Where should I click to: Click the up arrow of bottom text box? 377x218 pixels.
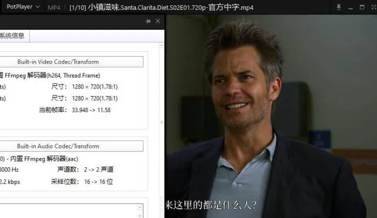(140, 207)
